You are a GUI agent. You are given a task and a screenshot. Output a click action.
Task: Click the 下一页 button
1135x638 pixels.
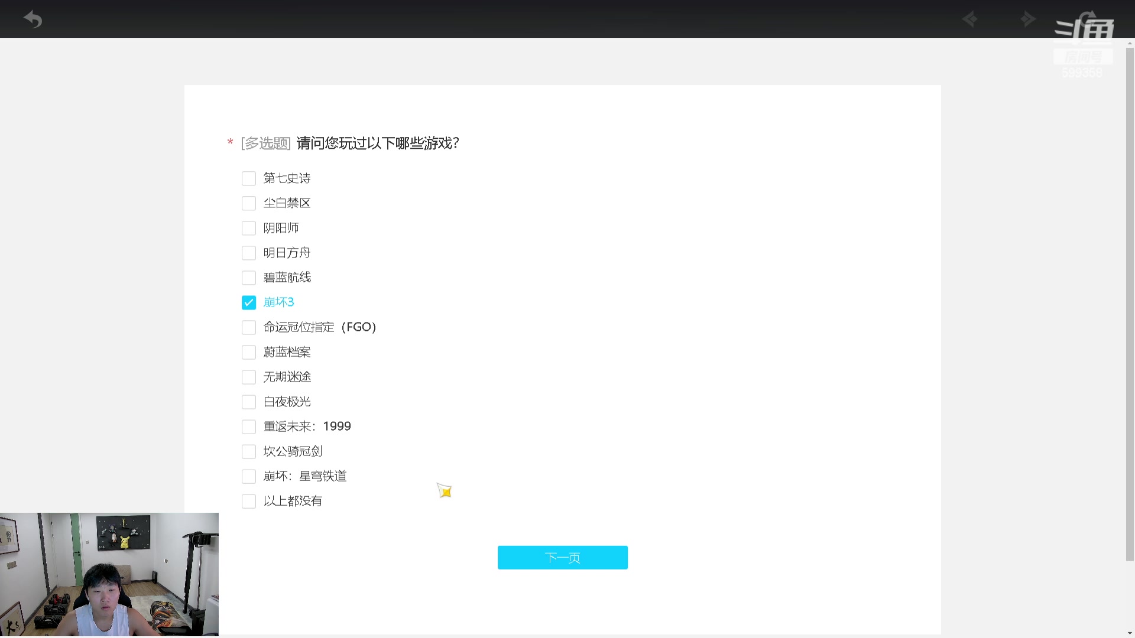(562, 557)
